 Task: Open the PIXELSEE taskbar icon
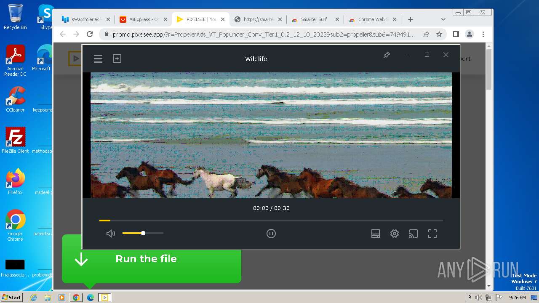tap(104, 298)
